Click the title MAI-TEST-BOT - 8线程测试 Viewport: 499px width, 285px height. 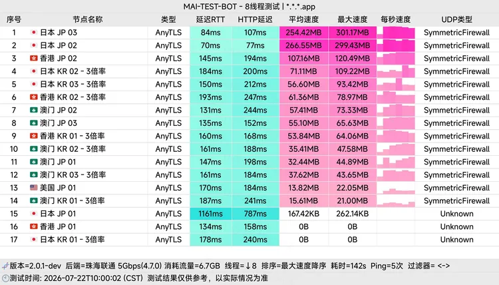[232, 7]
